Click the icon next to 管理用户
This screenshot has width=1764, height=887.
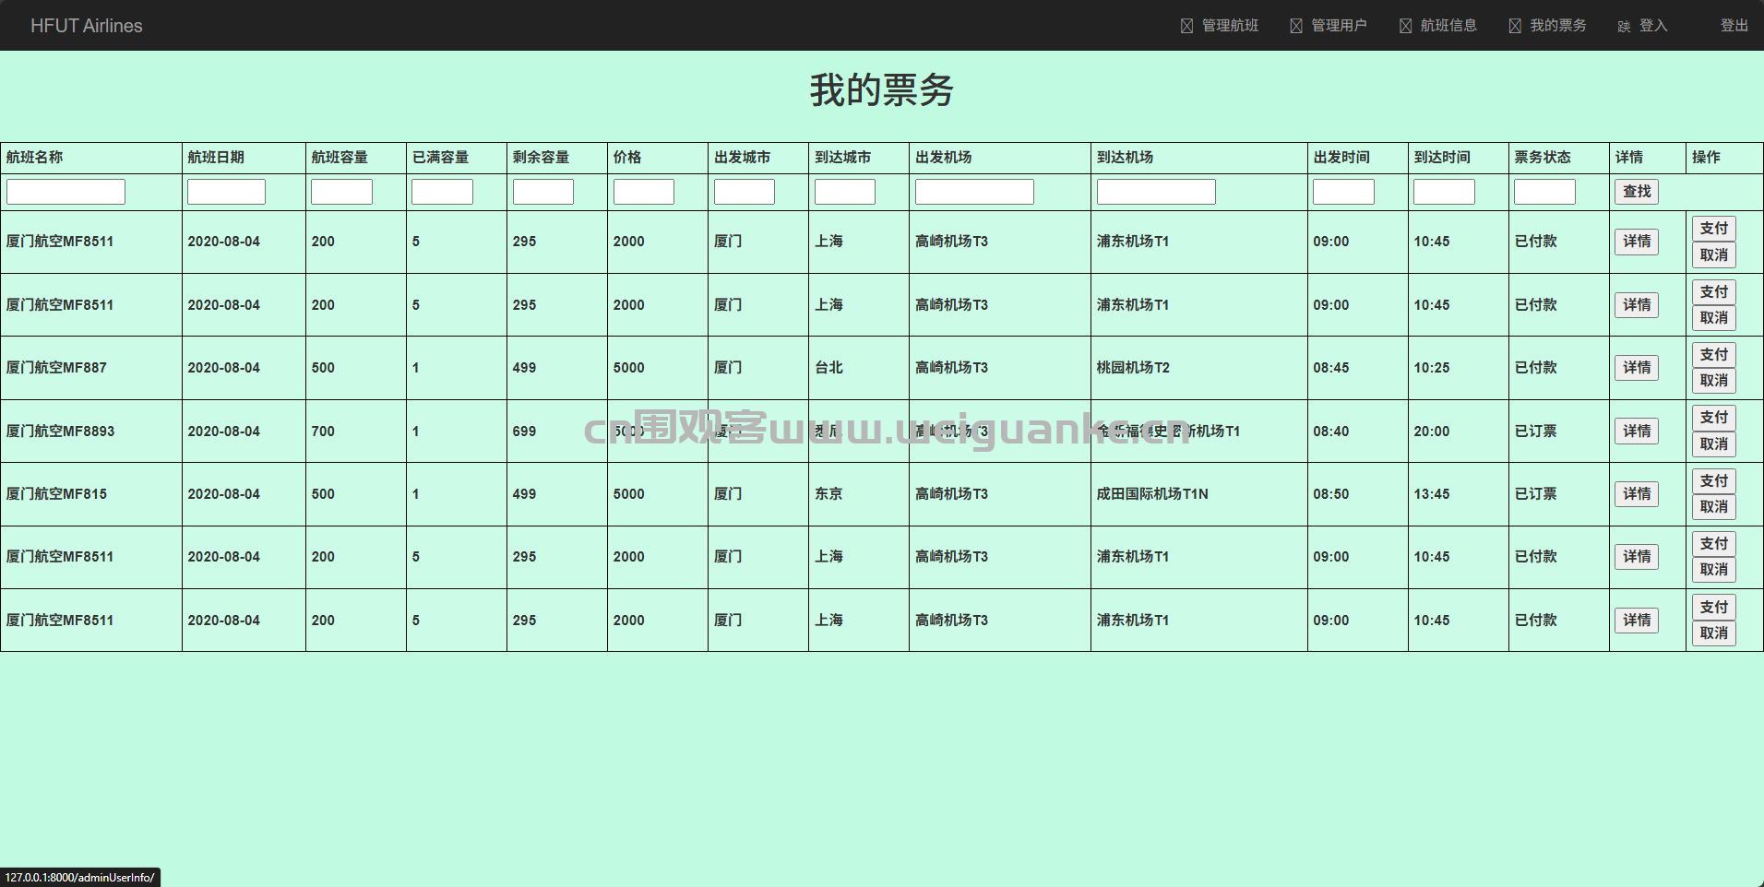[x=1296, y=26]
